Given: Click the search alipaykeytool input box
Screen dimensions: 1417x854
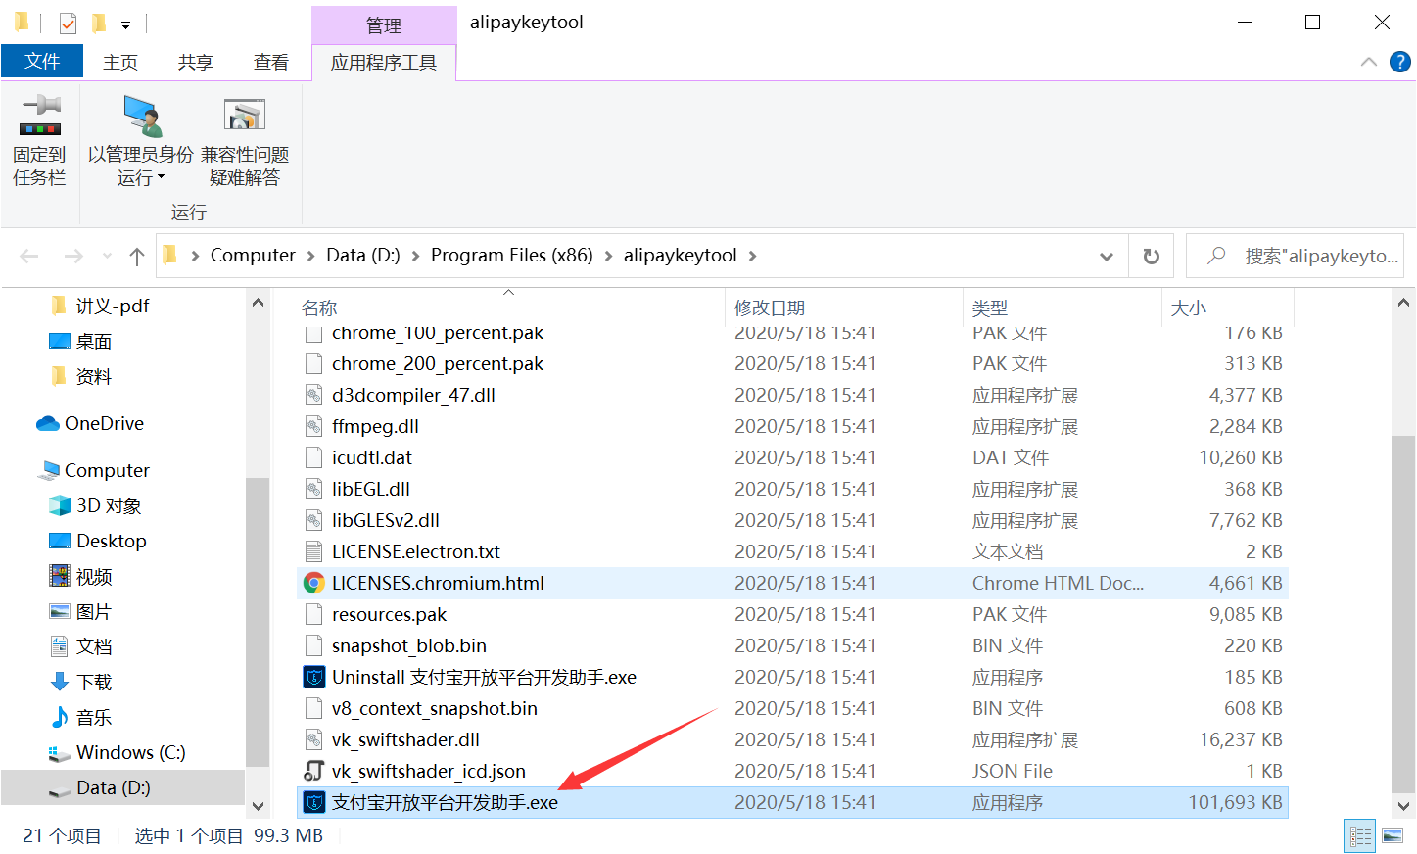Looking at the screenshot, I should (1296, 257).
